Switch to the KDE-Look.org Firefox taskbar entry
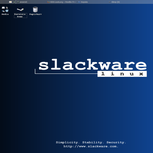 pyautogui.click(x=62, y=2)
